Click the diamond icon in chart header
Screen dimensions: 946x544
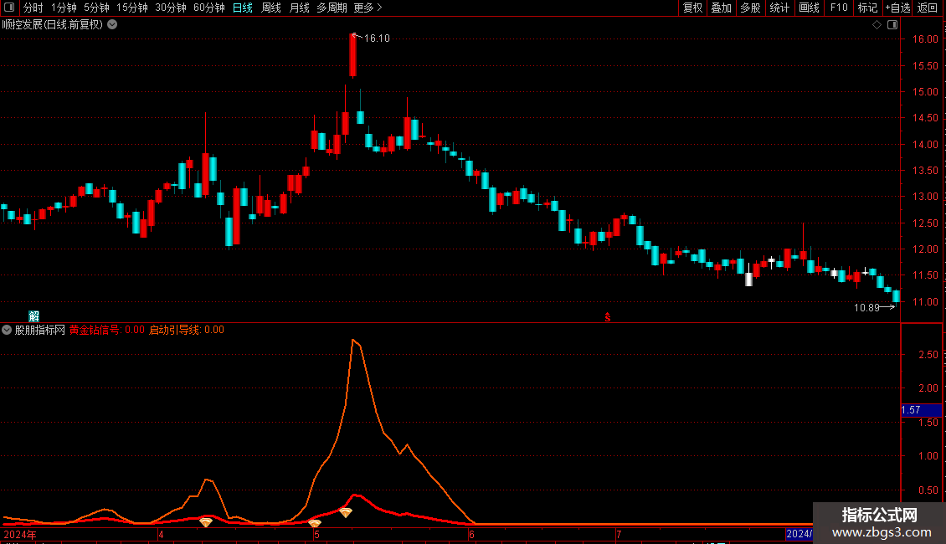tap(877, 25)
